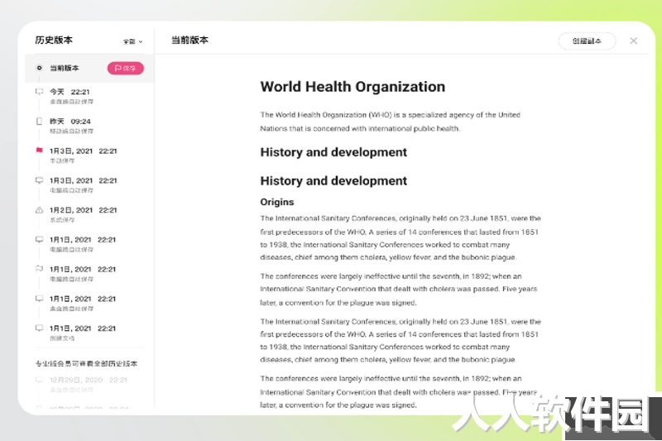
Task: Click the 系统保存 subtitle text
Action: [62, 220]
